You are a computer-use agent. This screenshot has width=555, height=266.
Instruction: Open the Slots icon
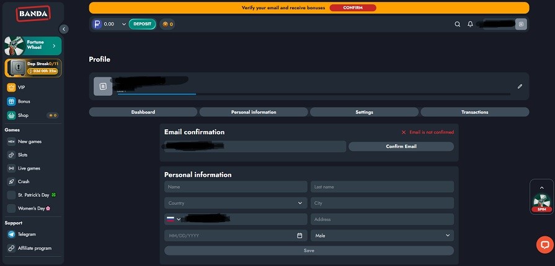click(11, 155)
